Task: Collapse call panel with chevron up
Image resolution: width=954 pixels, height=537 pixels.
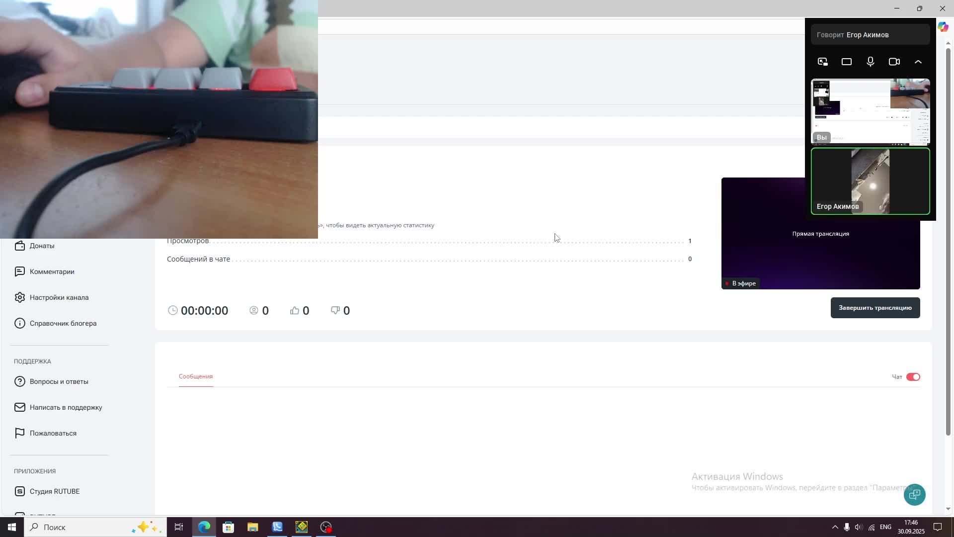Action: [918, 62]
